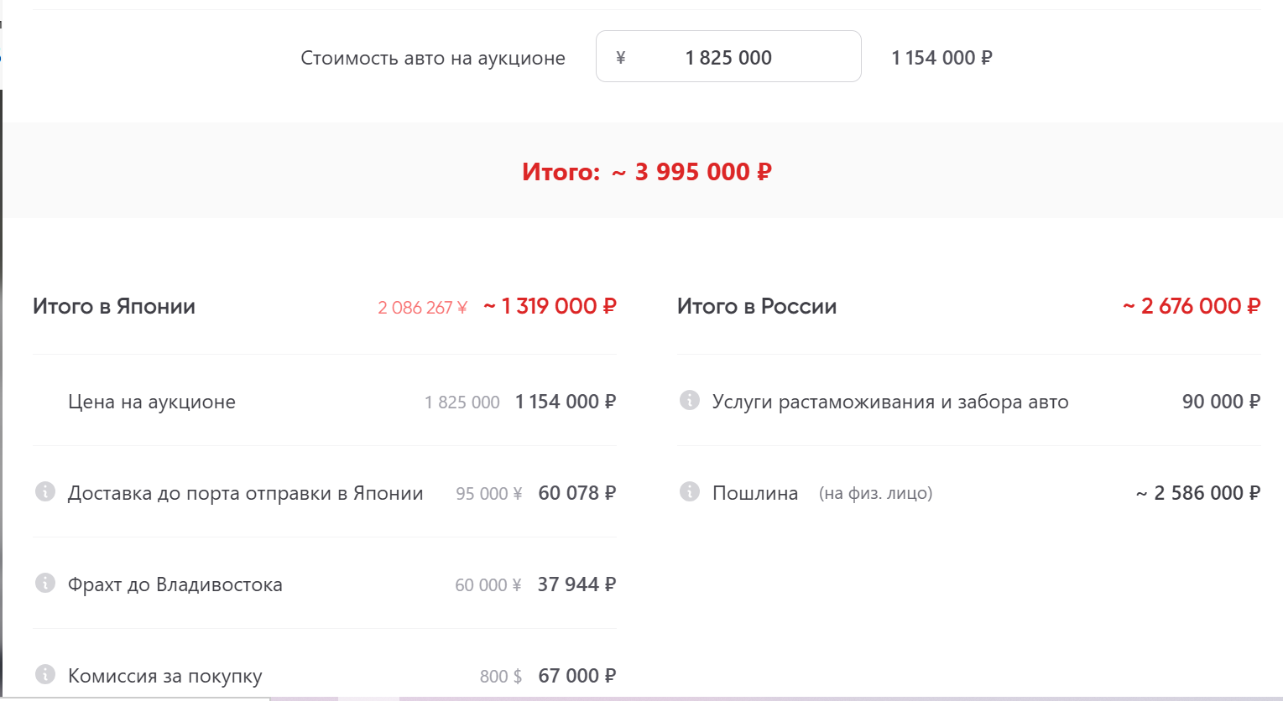Click info icon for Услуги растаможивания

tap(690, 400)
